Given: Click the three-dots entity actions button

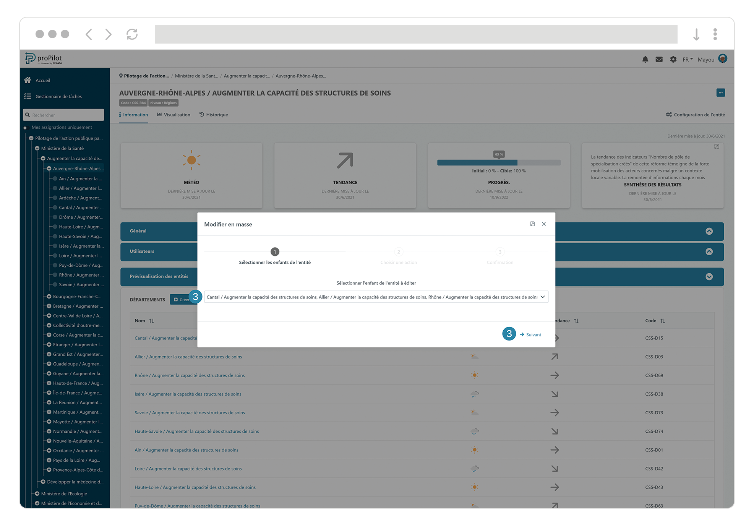Looking at the screenshot, I should point(720,93).
